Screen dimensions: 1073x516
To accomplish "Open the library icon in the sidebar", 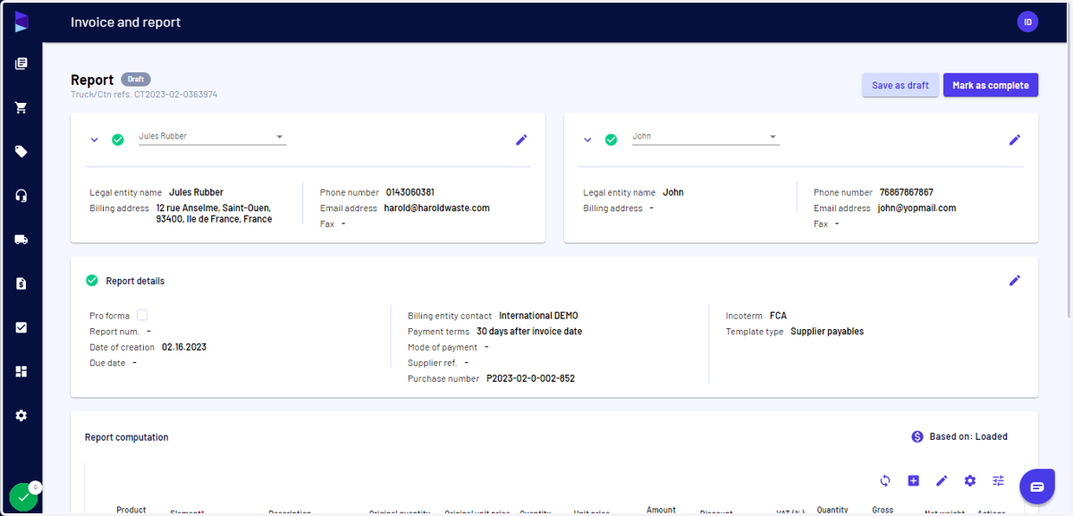I will coord(21,63).
